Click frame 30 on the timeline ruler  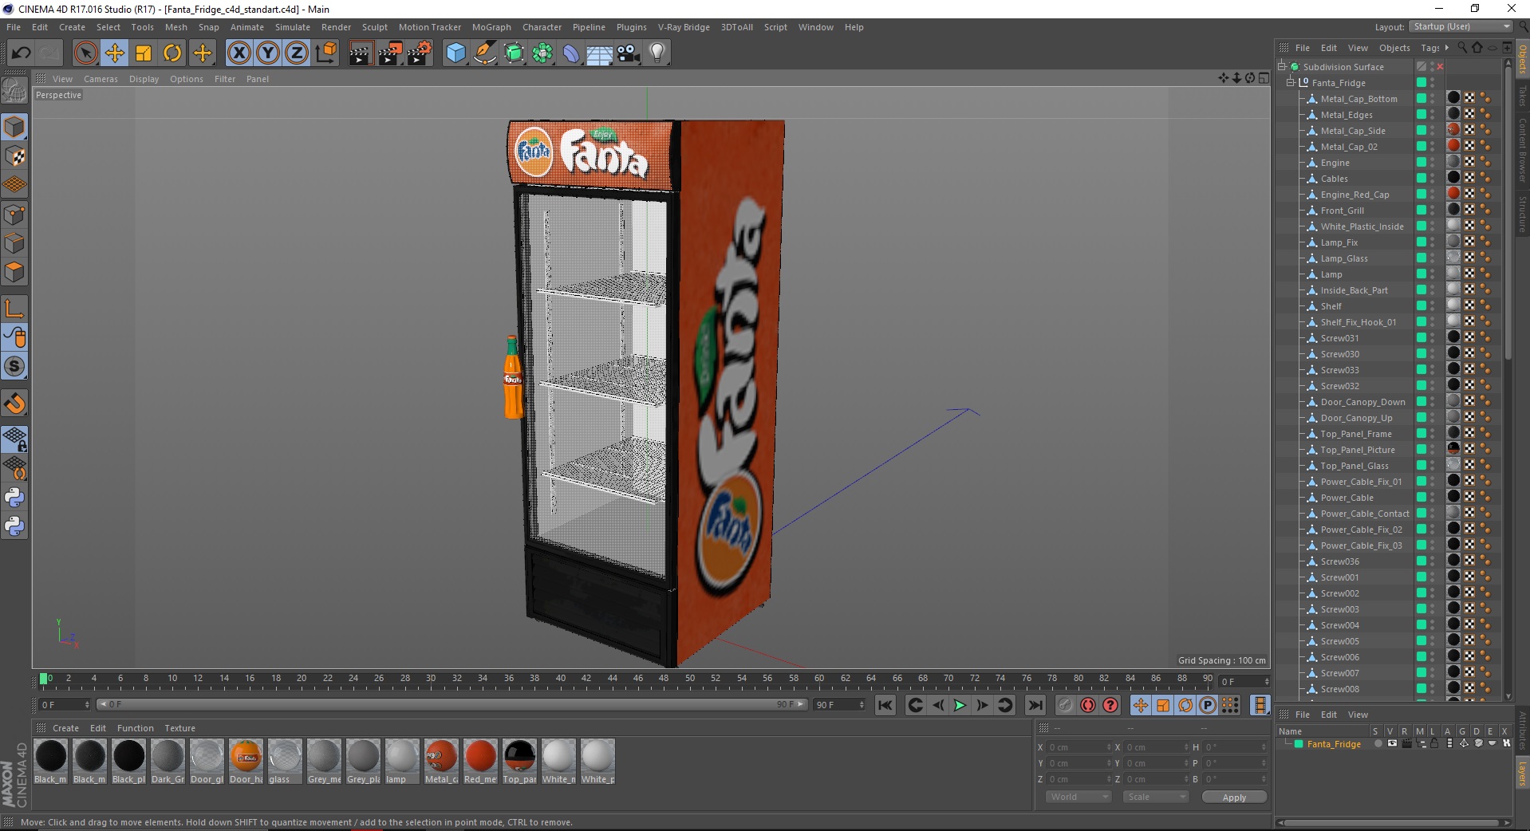(x=431, y=679)
